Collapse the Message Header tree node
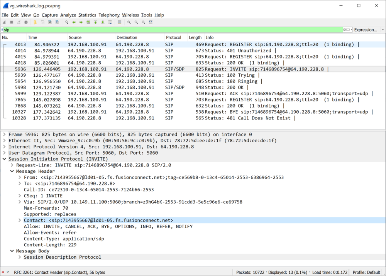The image size is (386, 276). point(12,171)
